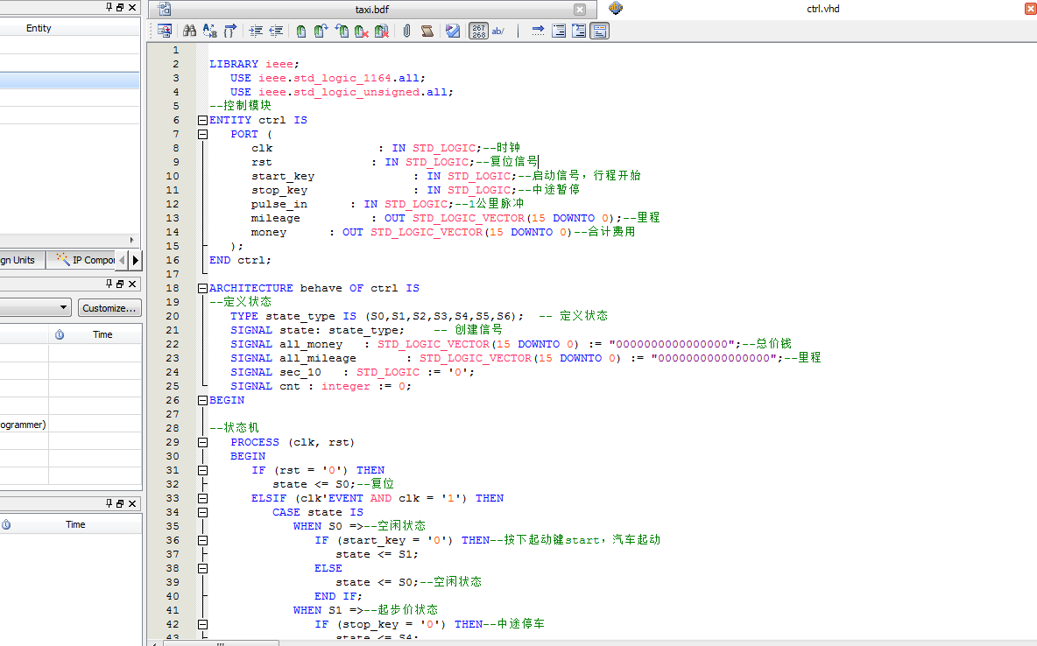Screen dimensions: 1037x646
Task: Collapse the ARCHITECTURE behave block
Action: (x=202, y=288)
